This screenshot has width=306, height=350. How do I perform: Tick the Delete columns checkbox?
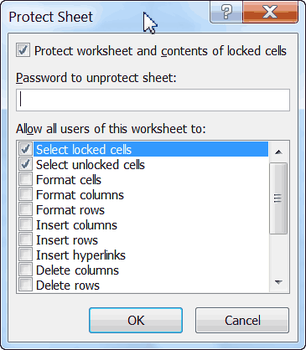coord(26,270)
